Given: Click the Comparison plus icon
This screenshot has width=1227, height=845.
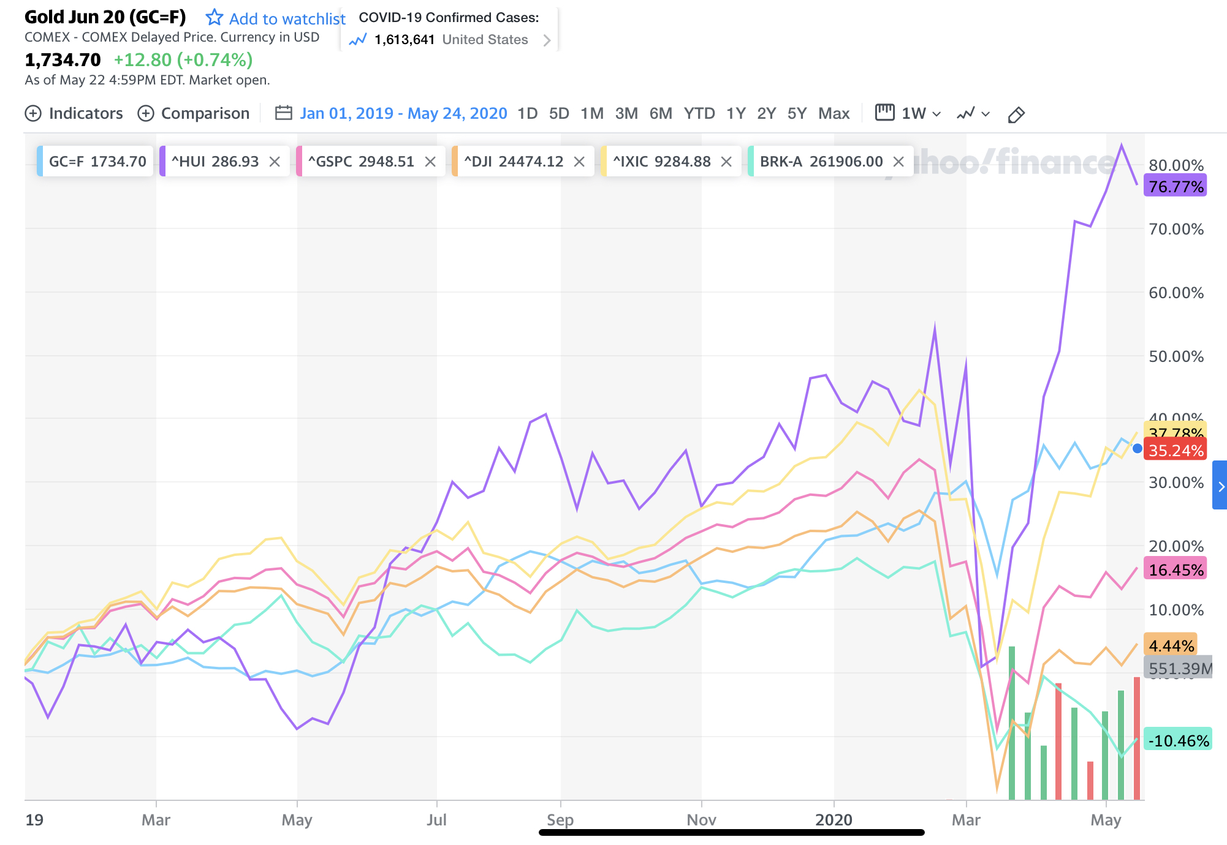Looking at the screenshot, I should (x=145, y=114).
